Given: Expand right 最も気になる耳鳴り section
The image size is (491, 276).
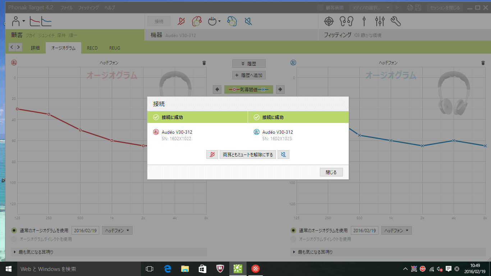Looking at the screenshot, I should tap(109, 252).
